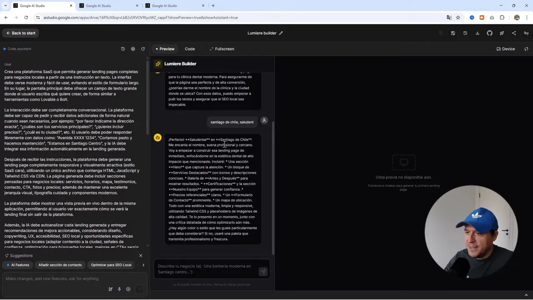Toggle Fullscreen for the preview
This screenshot has height=300, width=533.
(x=222, y=49)
